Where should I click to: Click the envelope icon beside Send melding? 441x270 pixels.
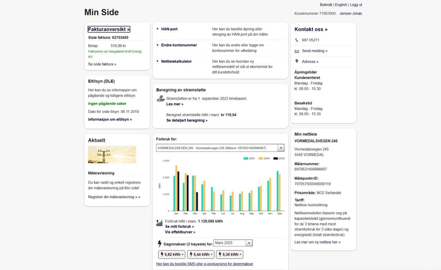[297, 51]
